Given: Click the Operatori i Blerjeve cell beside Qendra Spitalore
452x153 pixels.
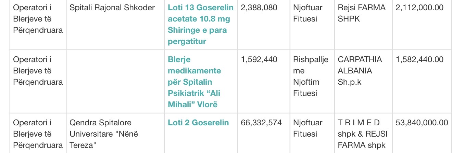Looking at the screenshot, I should tap(38, 134).
